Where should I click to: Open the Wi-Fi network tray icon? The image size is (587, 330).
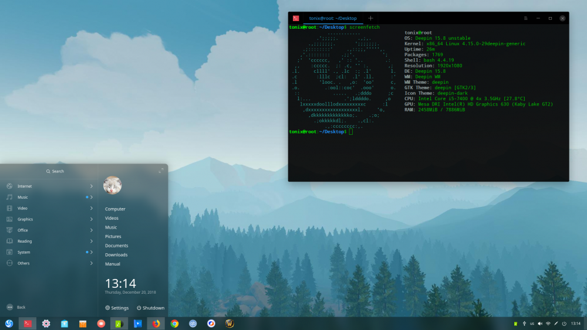(548, 324)
